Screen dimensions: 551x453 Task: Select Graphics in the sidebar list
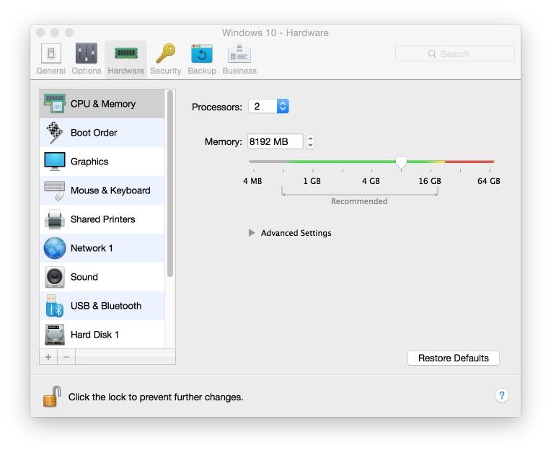pos(102,162)
